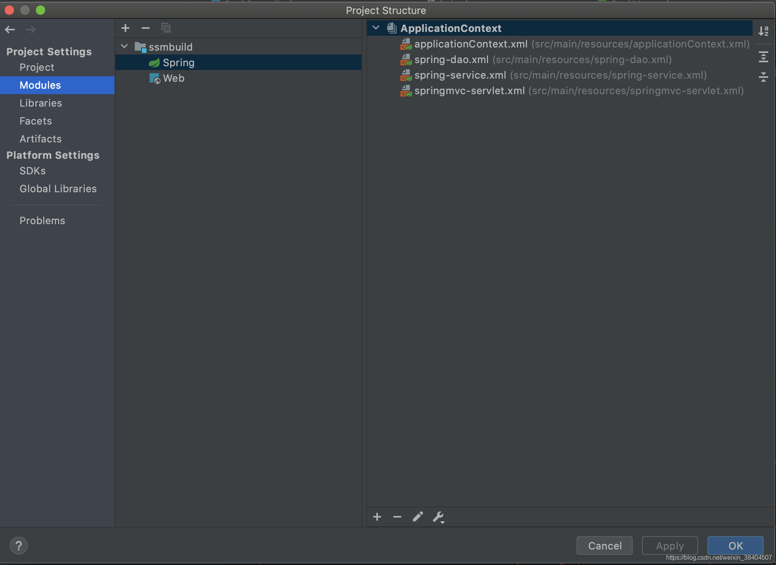
Task: Add a new Spring application context
Action: pos(377,517)
